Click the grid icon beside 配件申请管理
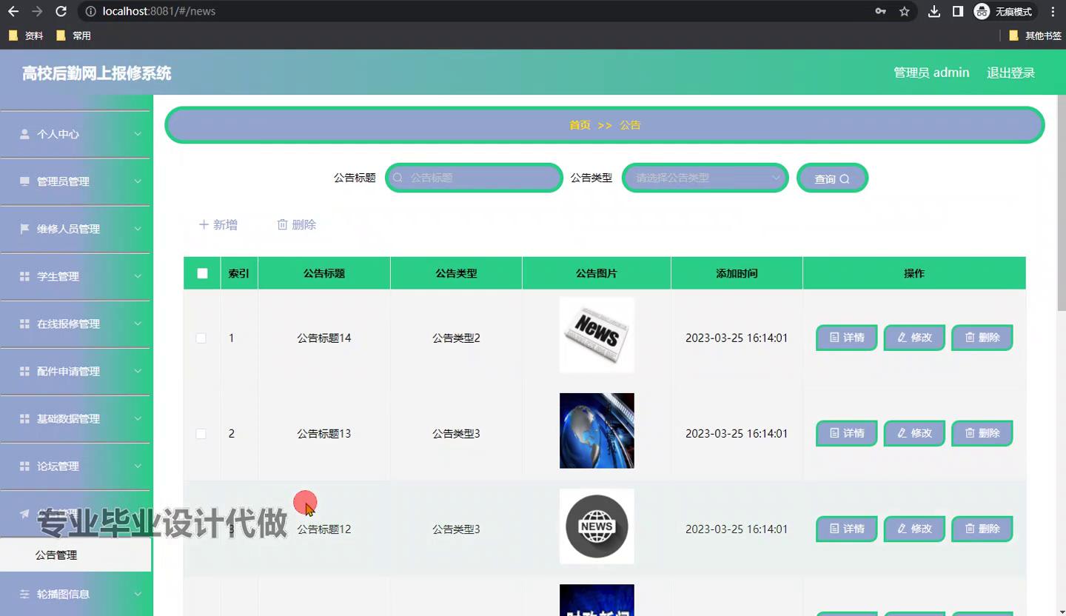 pyautogui.click(x=24, y=371)
